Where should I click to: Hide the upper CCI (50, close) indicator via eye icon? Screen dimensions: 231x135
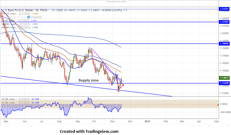tap(20, 99)
